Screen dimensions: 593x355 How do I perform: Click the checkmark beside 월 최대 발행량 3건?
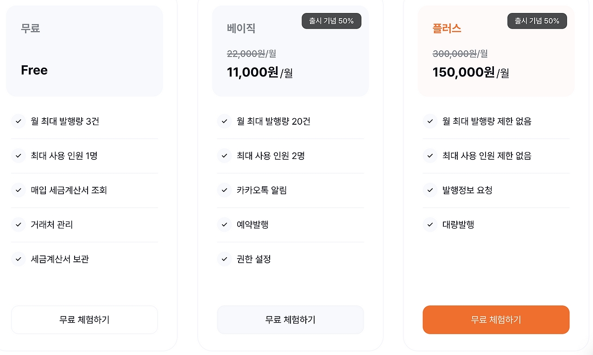point(19,121)
